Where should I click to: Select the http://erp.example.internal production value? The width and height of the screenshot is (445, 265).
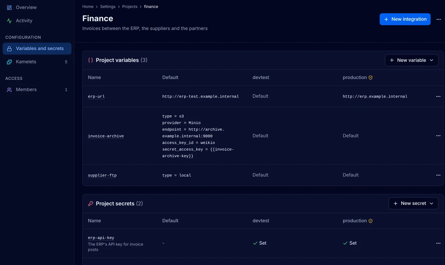tap(375, 96)
